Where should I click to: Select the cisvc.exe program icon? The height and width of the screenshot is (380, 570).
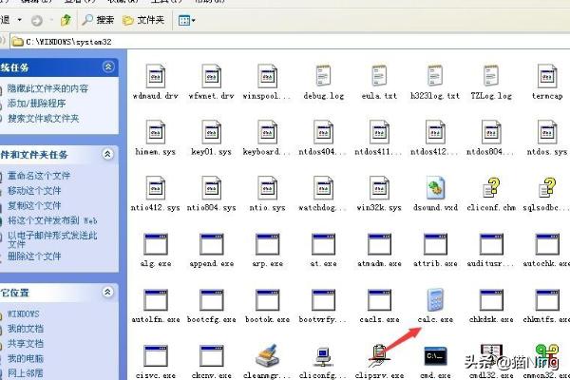click(x=156, y=356)
